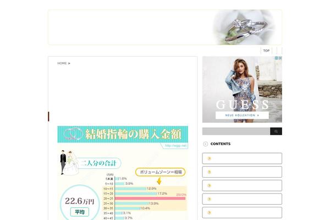Go to the HOME breadcrumb link
This screenshot has height=220, width=330.
pyautogui.click(x=62, y=63)
